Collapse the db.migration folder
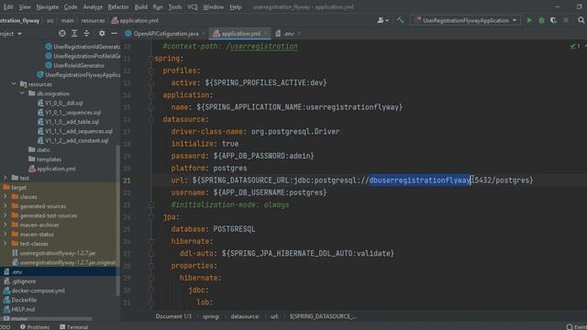Viewport: 587px width, 330px height. (x=22, y=93)
